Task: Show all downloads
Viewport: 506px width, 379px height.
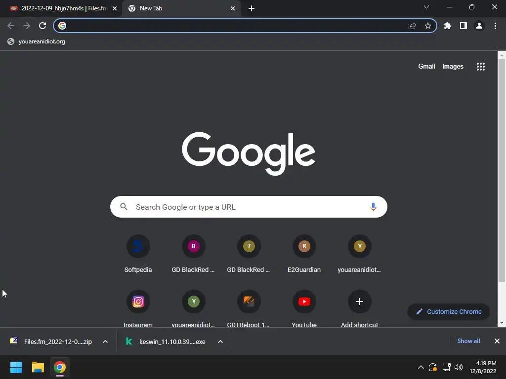Action: (468, 341)
